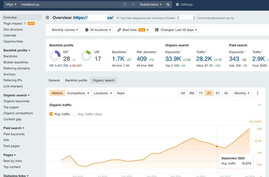Show info for Organic Keywords metric

pyautogui.click(x=181, y=51)
